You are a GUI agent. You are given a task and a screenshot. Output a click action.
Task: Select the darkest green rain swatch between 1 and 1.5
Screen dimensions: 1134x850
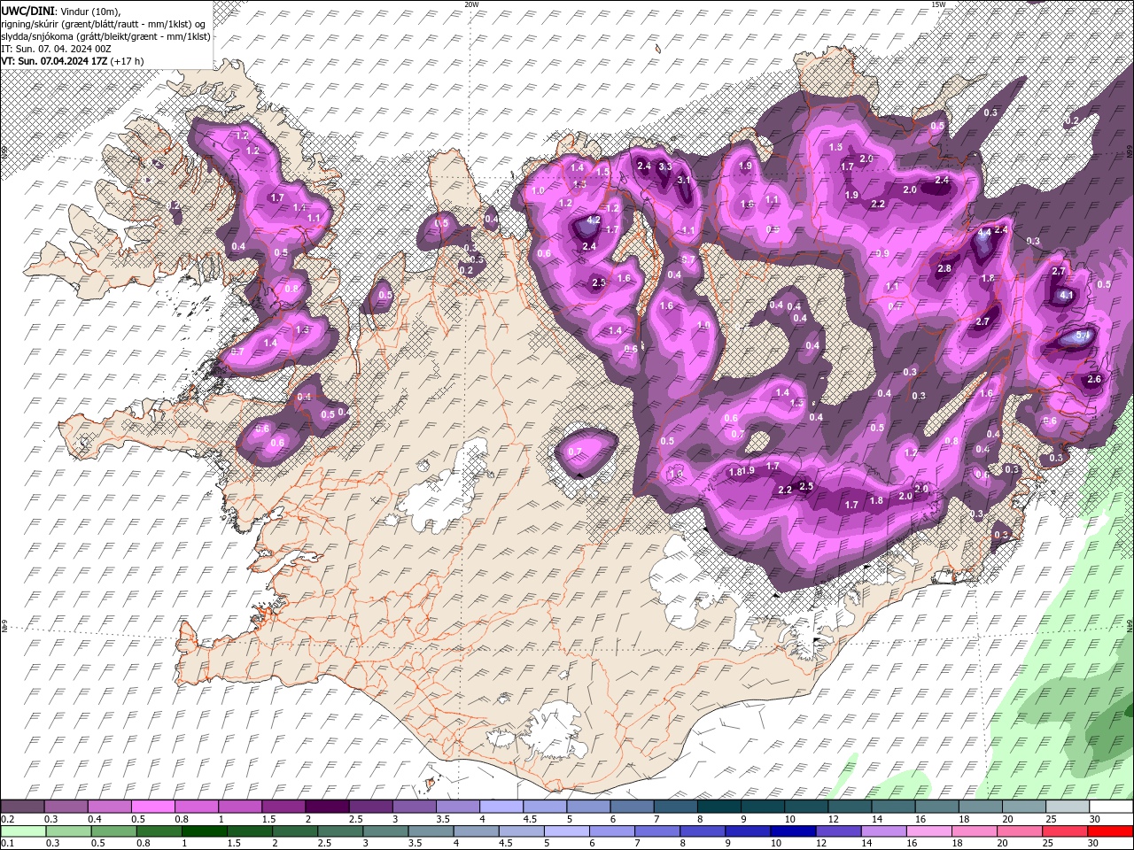[x=203, y=831]
